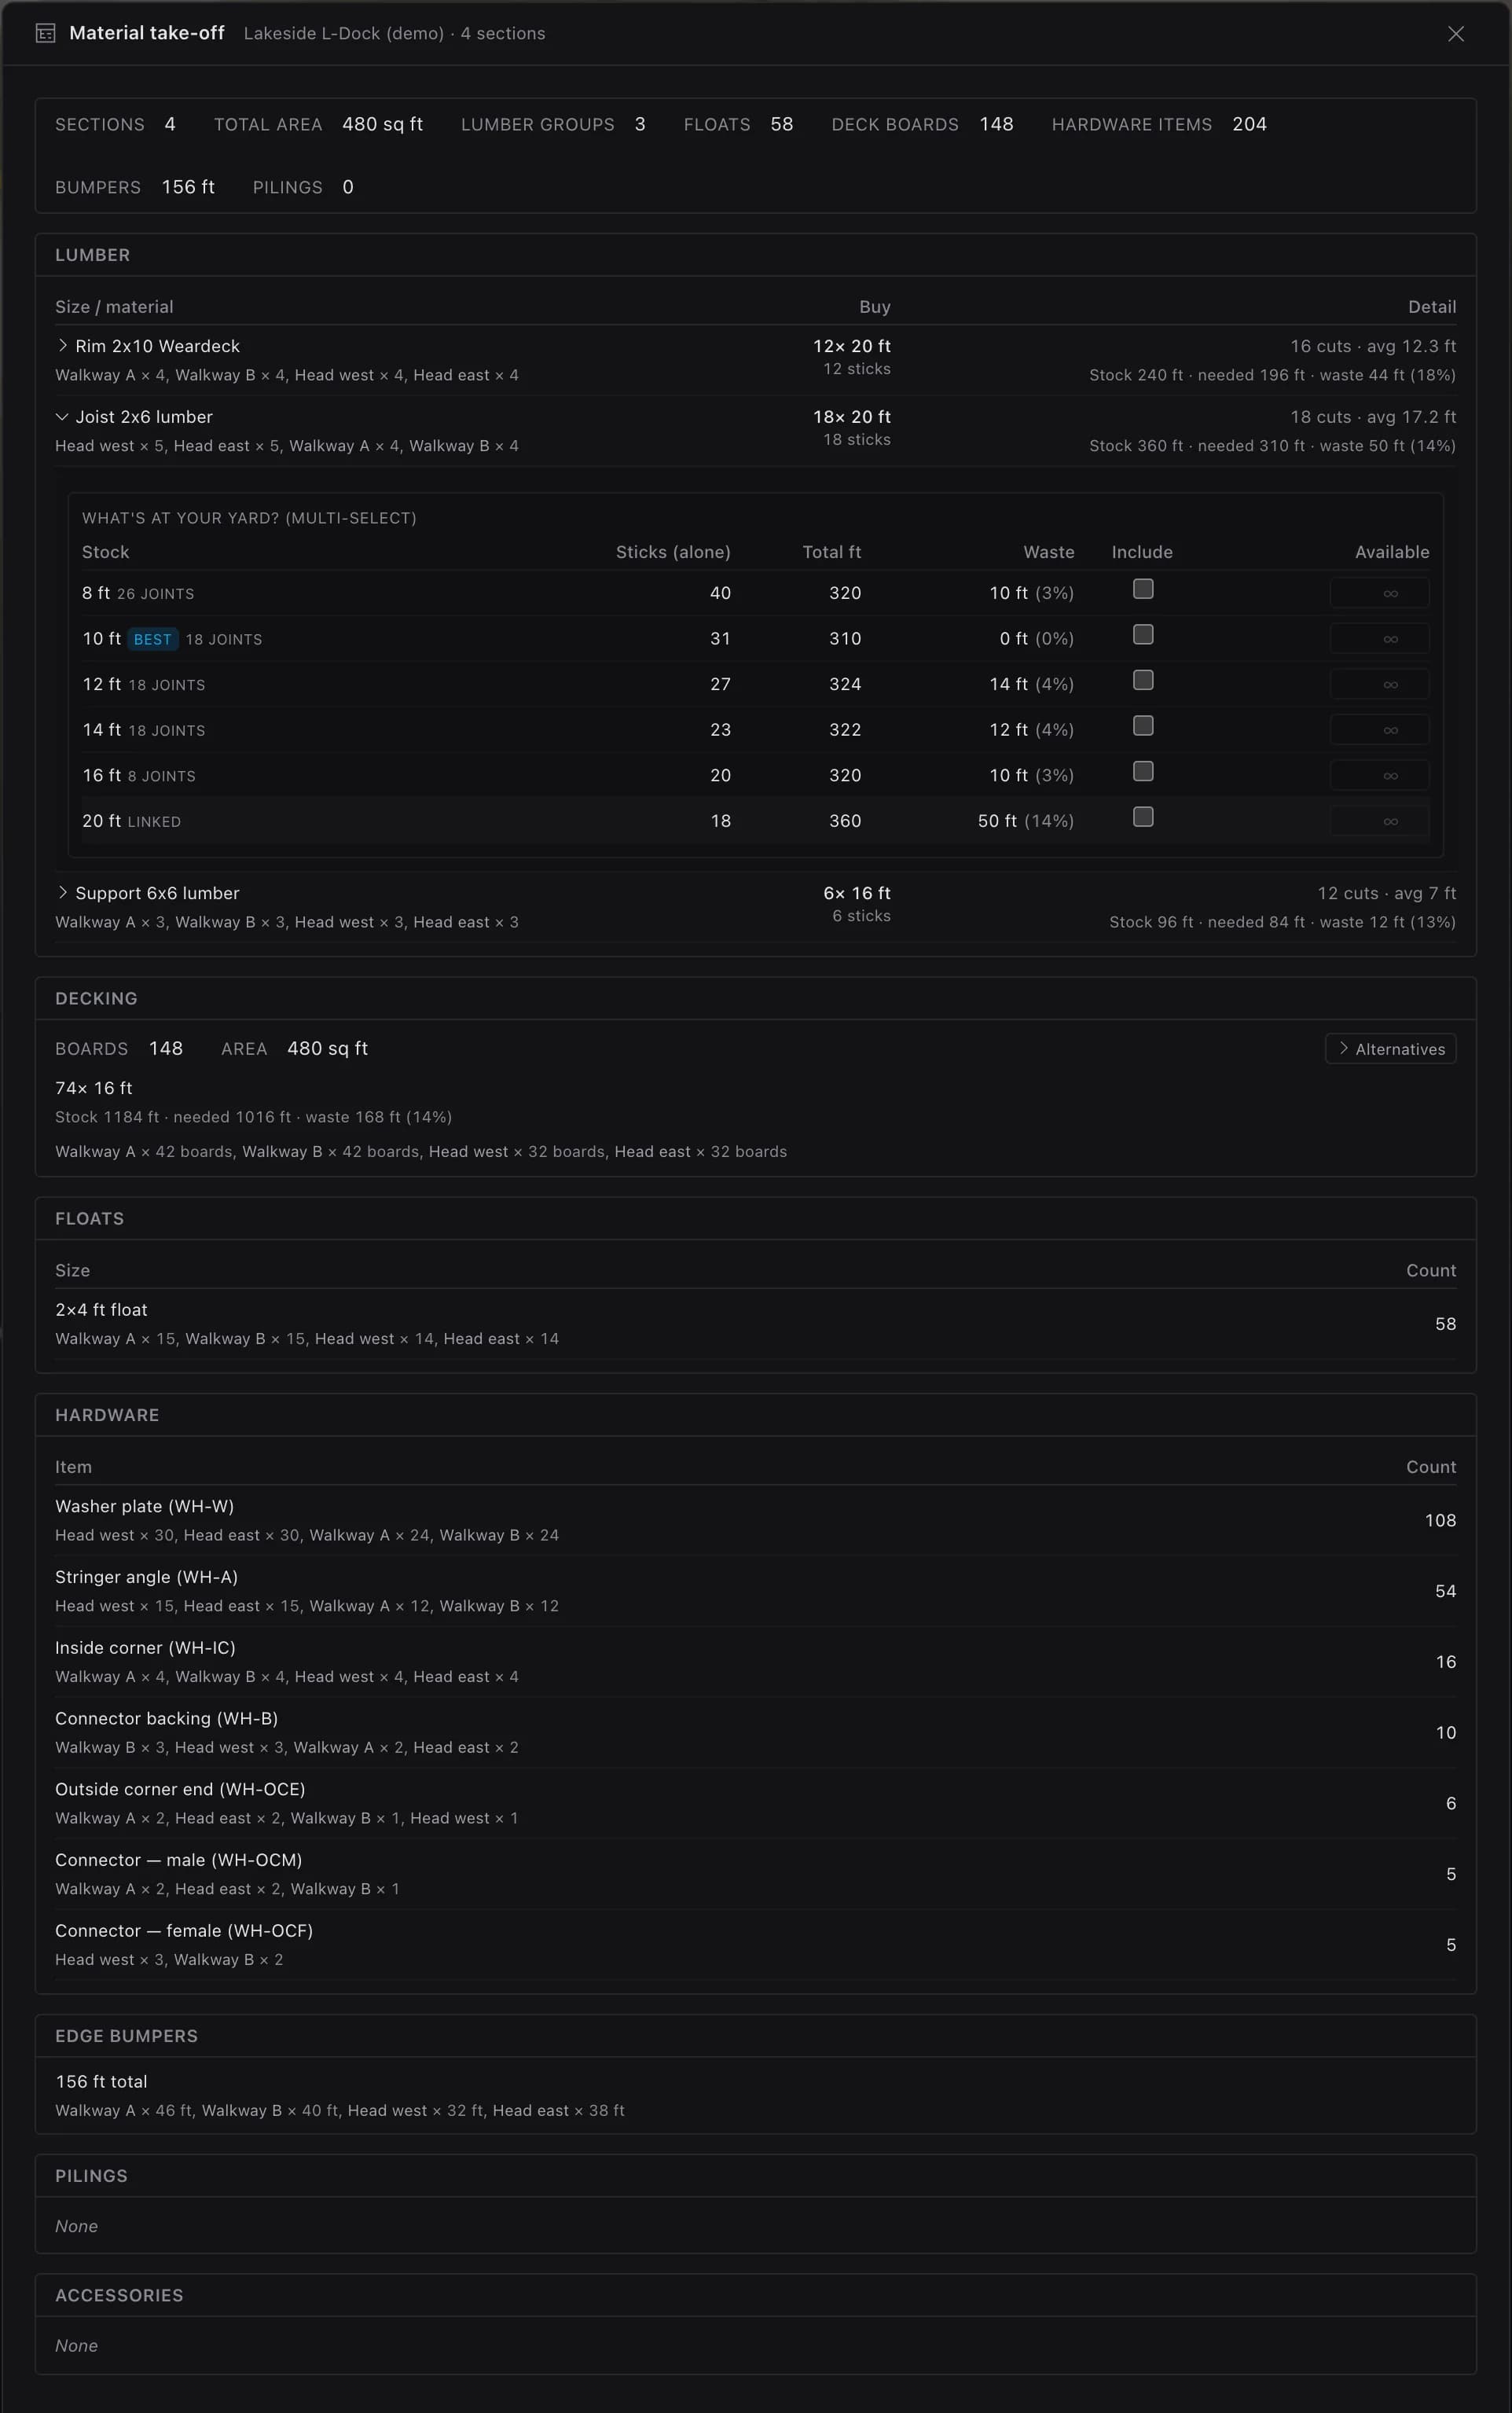Check Include for 12 ft stock

[1143, 680]
